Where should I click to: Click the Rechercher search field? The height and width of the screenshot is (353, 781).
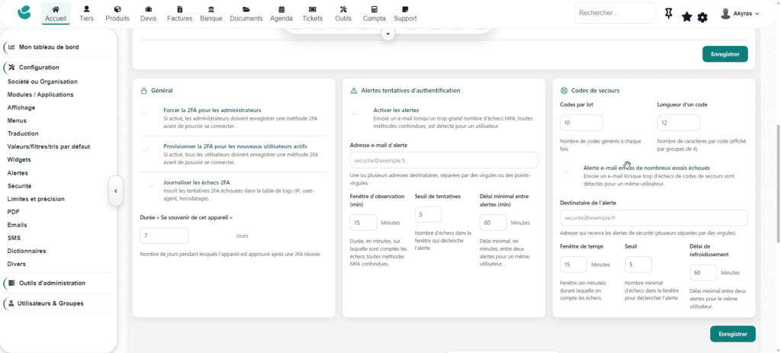[x=615, y=13]
